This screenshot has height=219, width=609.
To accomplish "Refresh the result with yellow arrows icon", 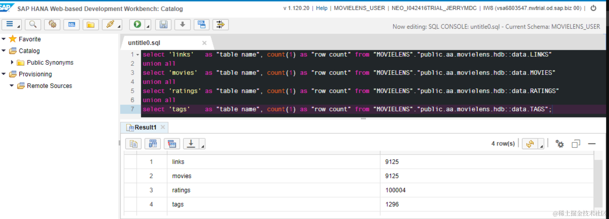I will click(x=530, y=144).
